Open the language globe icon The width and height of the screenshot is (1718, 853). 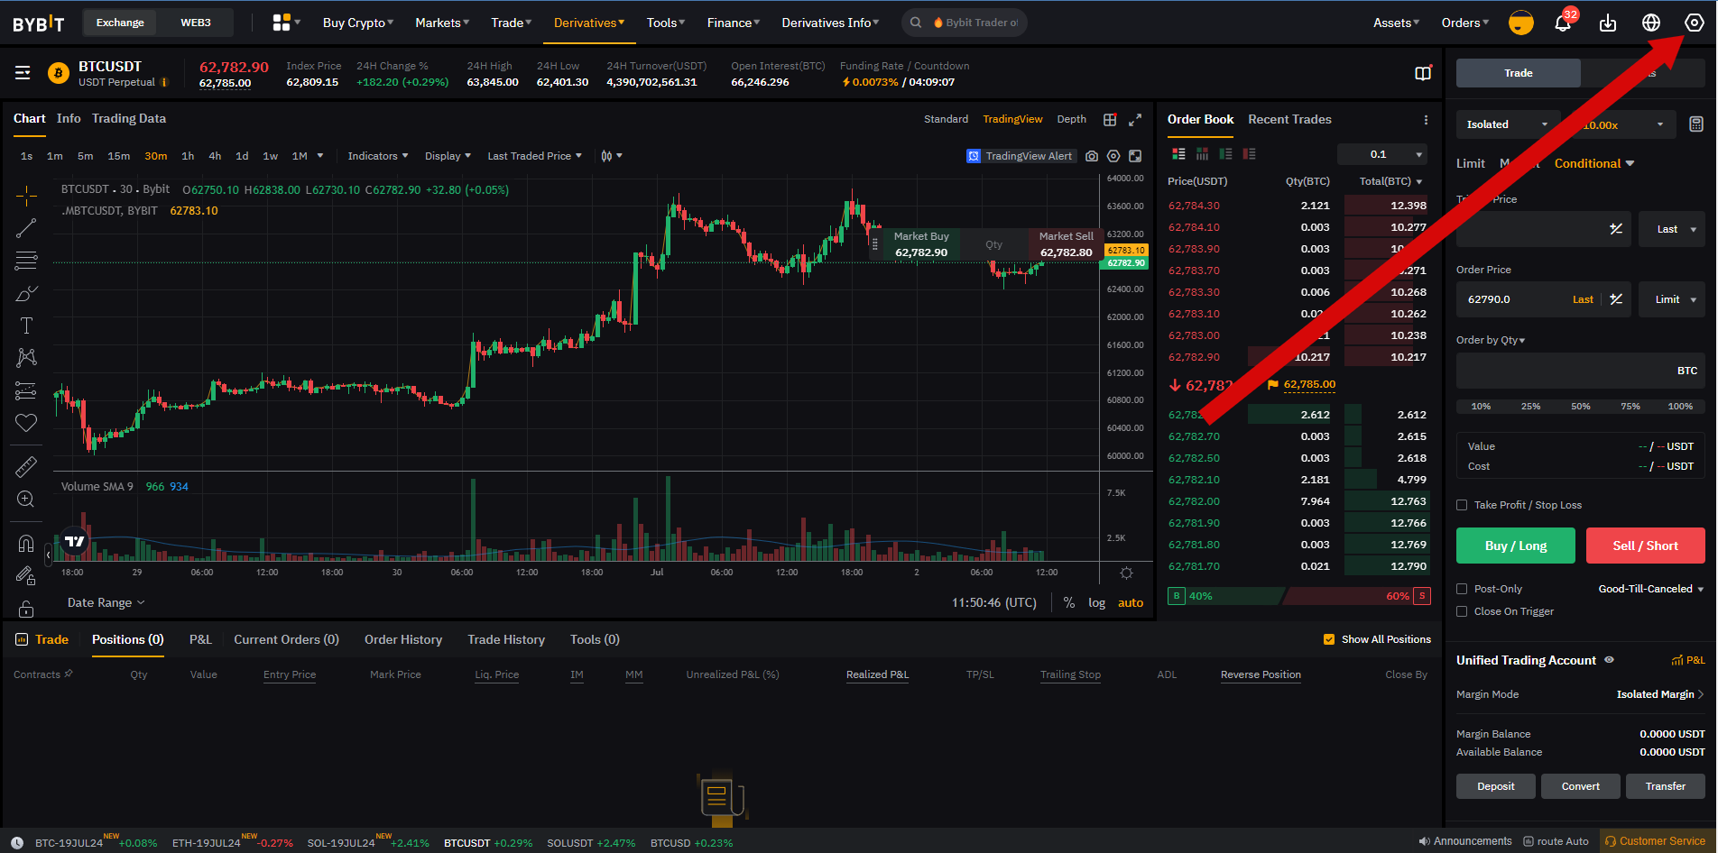click(x=1651, y=23)
